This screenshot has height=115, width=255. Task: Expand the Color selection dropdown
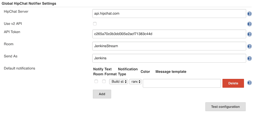pyautogui.click(x=135, y=82)
